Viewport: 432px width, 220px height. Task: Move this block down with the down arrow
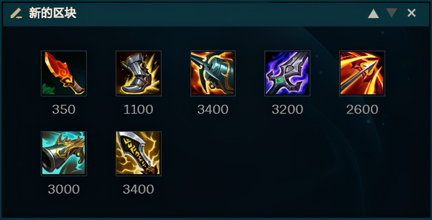pos(391,13)
